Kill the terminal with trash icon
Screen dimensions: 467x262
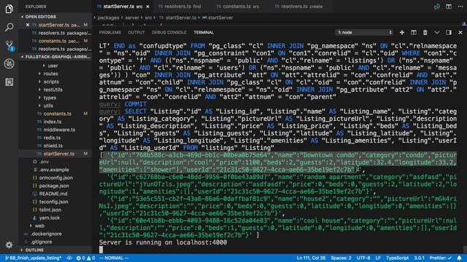coord(425,32)
